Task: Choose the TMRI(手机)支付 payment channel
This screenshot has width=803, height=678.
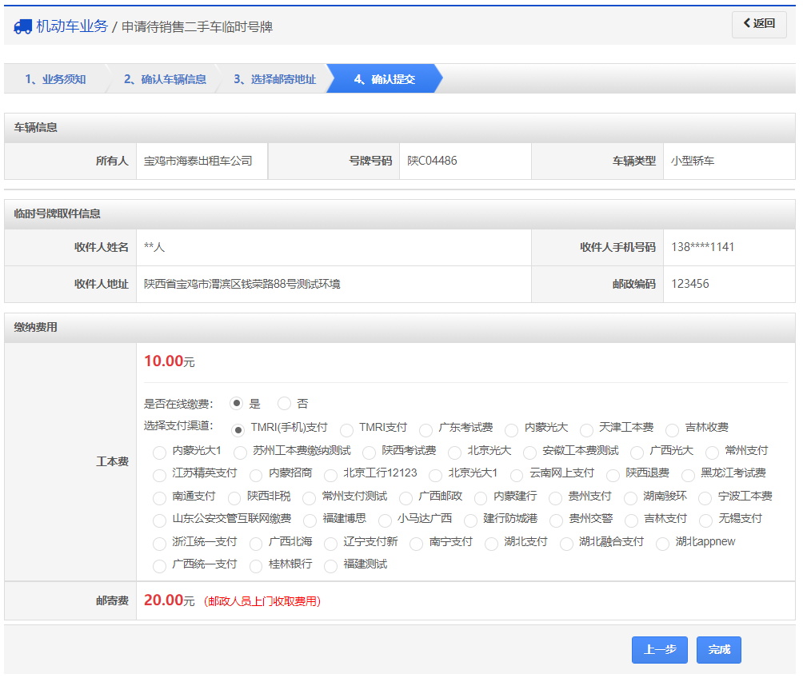Action: (x=238, y=429)
